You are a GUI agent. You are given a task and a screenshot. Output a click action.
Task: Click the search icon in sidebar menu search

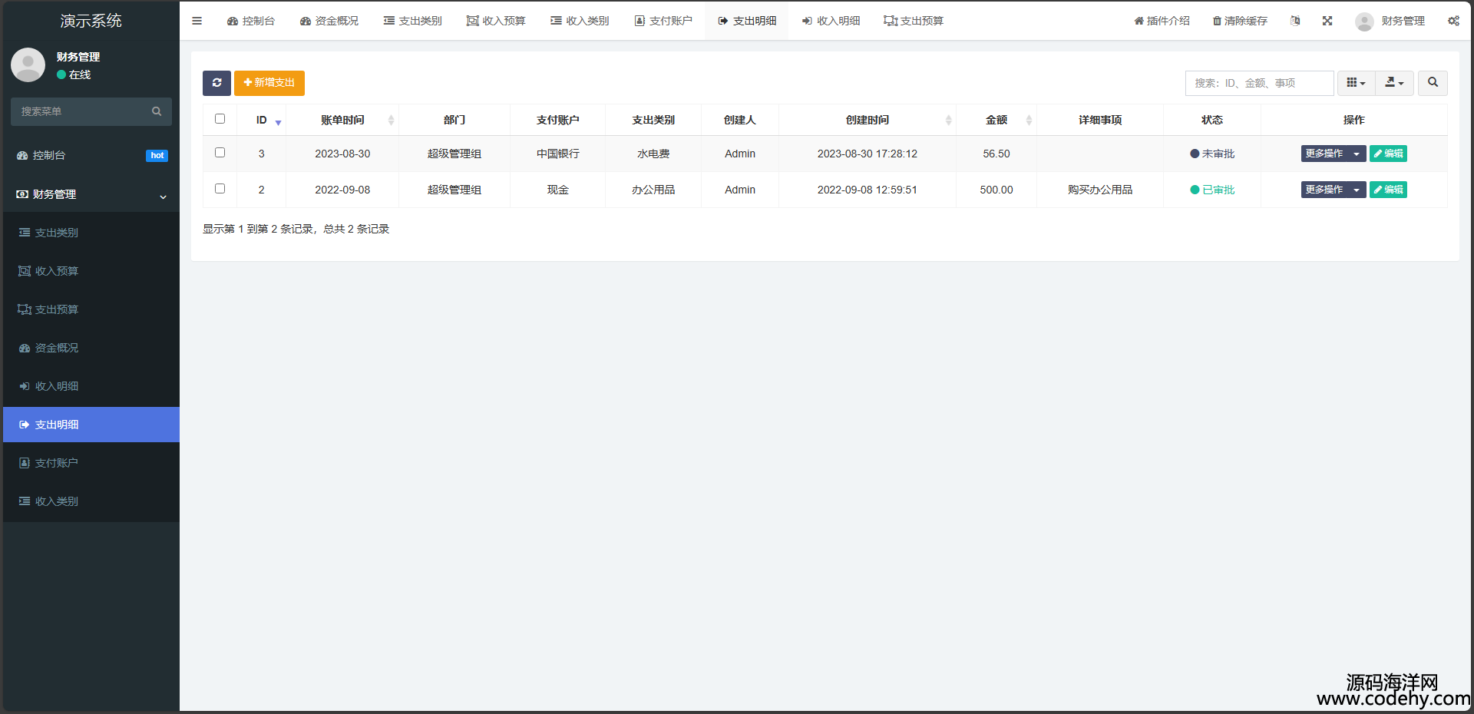pyautogui.click(x=157, y=111)
